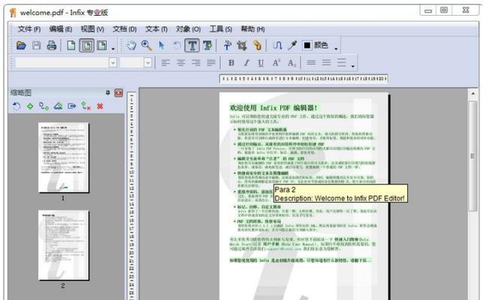Select the Text Plus tool
The height and width of the screenshot is (300, 484).
[207, 46]
